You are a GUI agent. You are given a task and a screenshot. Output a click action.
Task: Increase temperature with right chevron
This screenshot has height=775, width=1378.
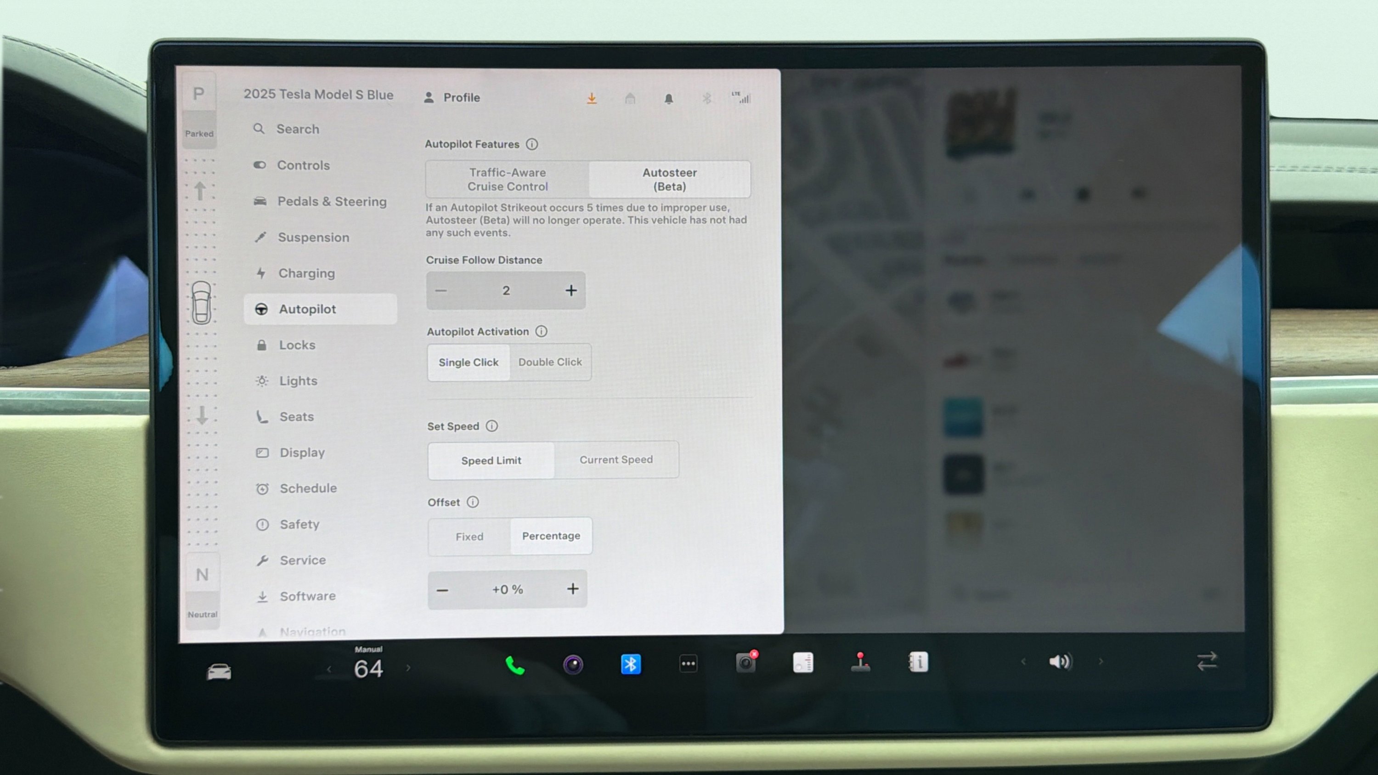tap(408, 668)
